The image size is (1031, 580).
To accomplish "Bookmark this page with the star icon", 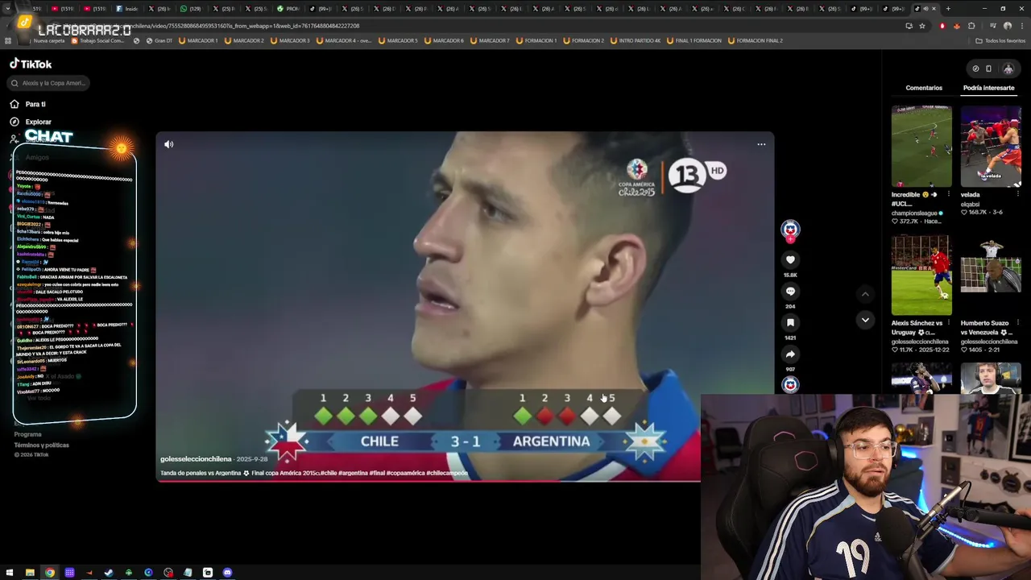I will coord(922,26).
